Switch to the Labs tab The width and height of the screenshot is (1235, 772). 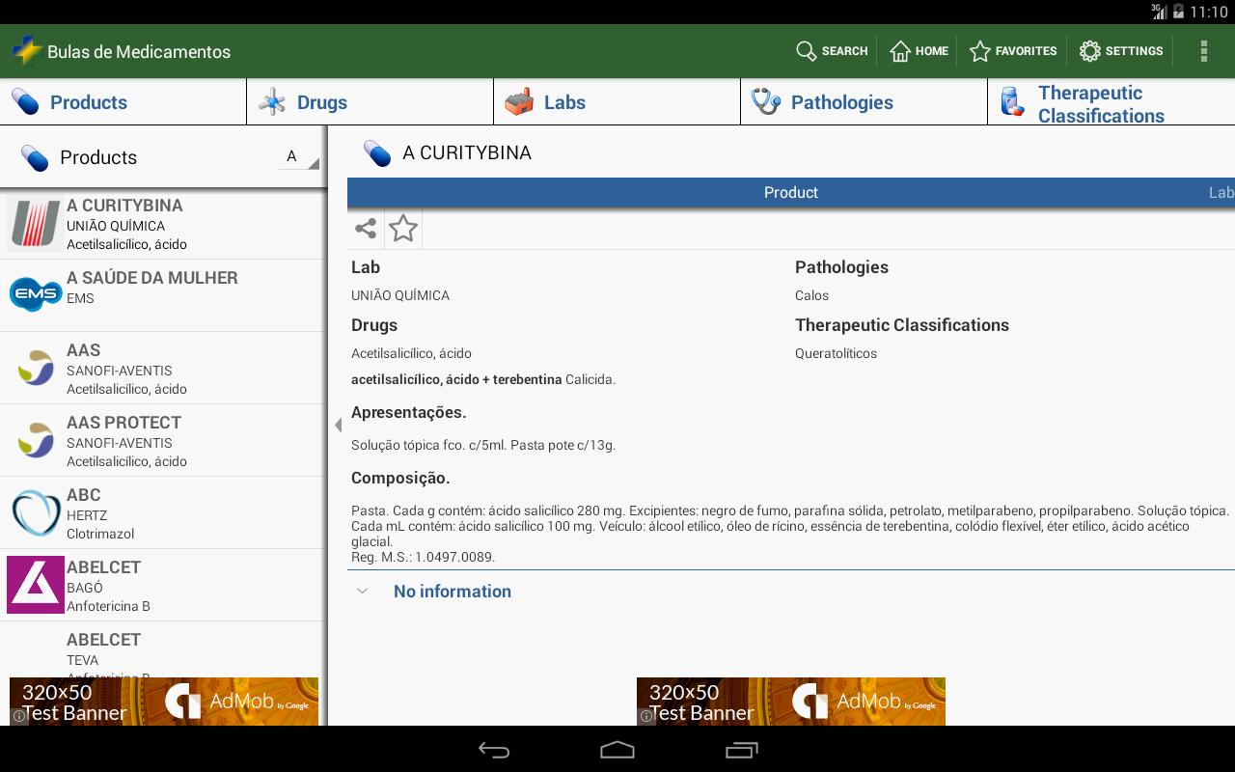617,102
